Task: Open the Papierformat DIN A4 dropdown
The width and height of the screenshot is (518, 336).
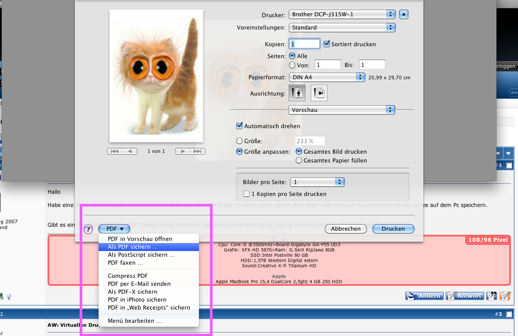Action: coord(327,77)
